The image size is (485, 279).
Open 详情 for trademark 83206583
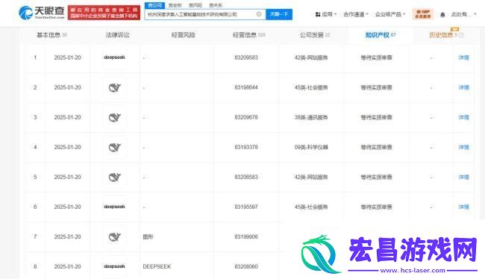click(x=463, y=177)
